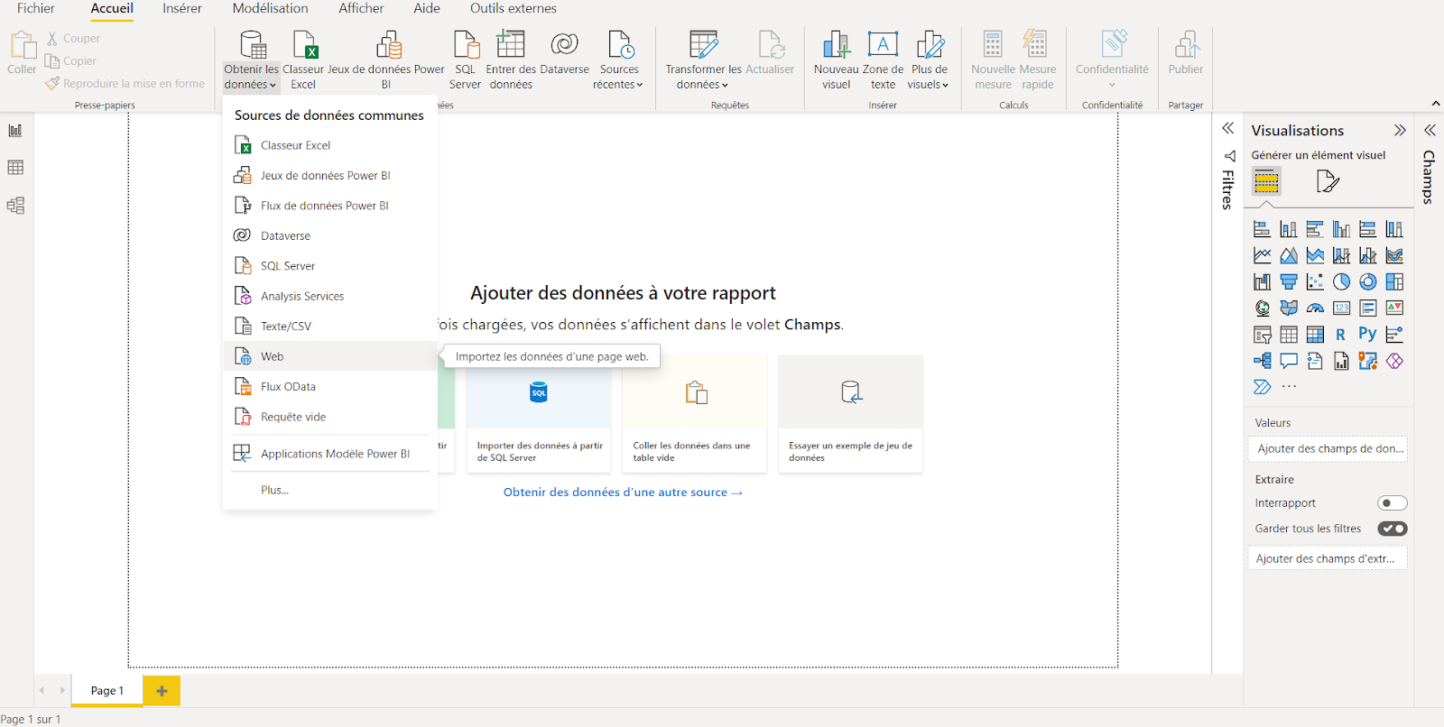The width and height of the screenshot is (1444, 727).
Task: Click the Reproduire la mise en forme tool
Action: click(x=125, y=84)
